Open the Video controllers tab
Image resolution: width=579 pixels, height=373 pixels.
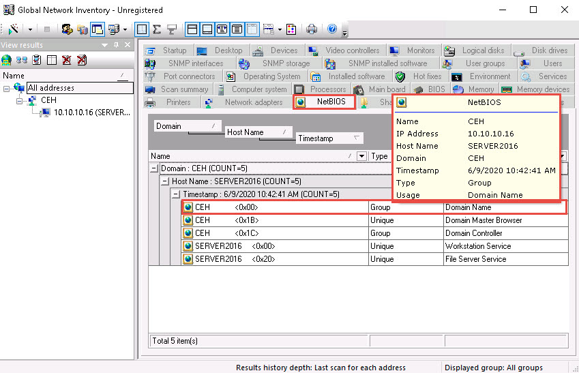[344, 50]
